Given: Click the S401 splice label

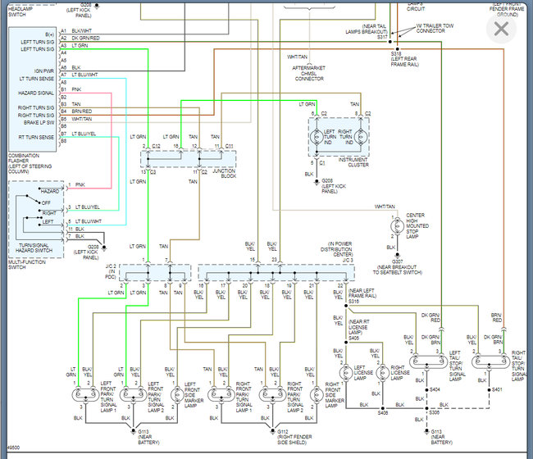Looking at the screenshot, I should (497, 389).
